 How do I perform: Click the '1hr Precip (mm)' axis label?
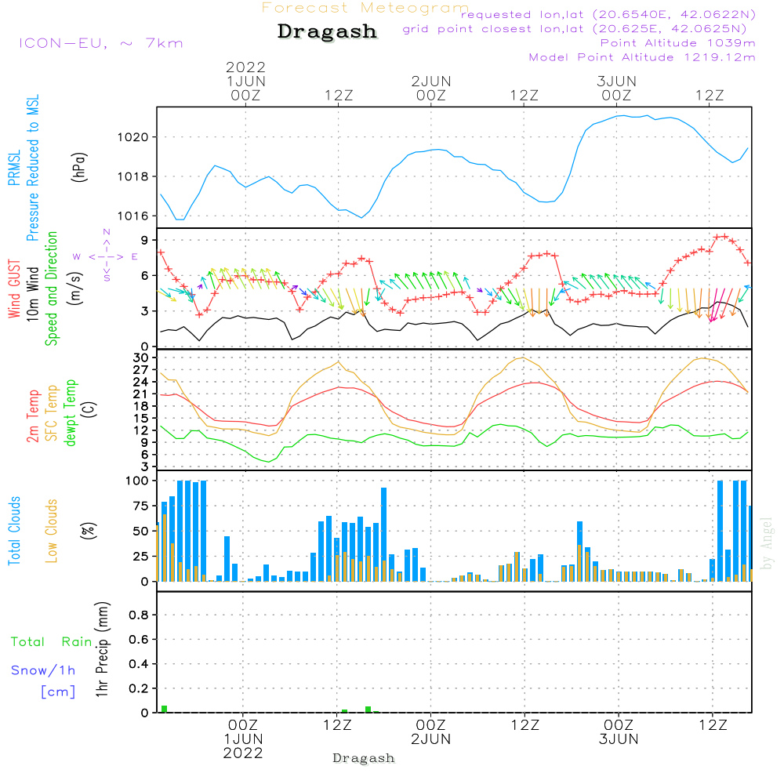click(101, 649)
